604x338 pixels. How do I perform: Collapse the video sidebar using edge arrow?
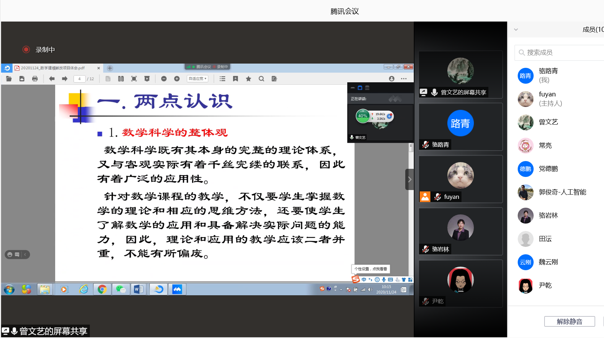tap(410, 179)
